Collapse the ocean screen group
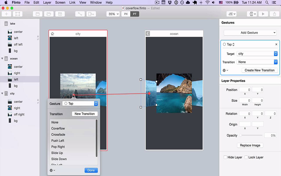This screenshot has height=176, width=281. [2, 58]
